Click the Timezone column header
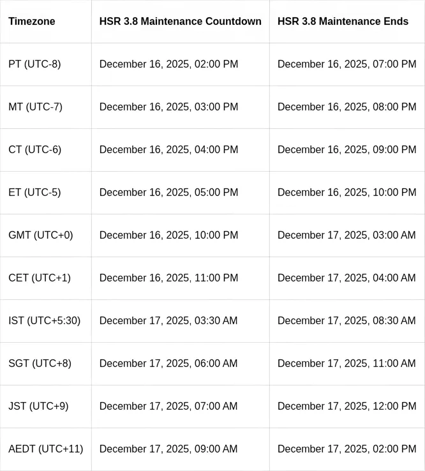 (32, 22)
